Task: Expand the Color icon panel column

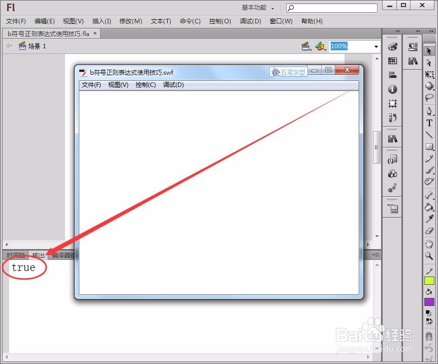Action: point(397,31)
